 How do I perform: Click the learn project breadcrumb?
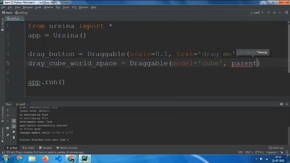point(7,13)
